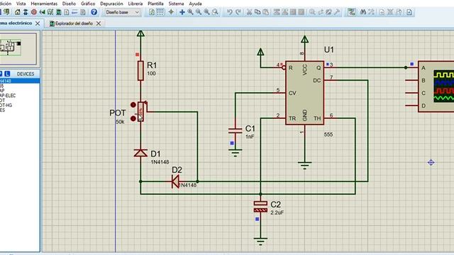Screen dimensions: 454x255
Task: Open the Plantilla menu
Action: tap(155, 4)
